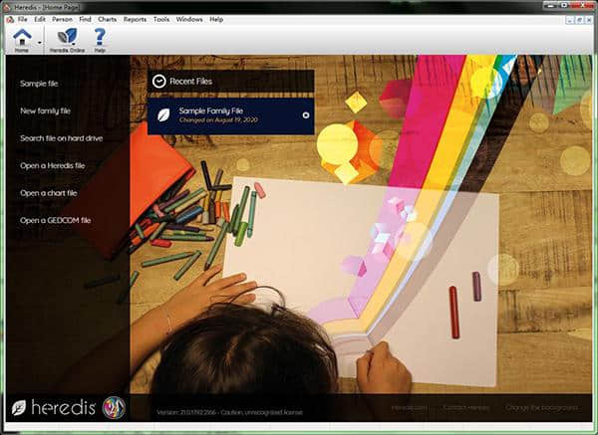Click the Contact Heredis footer link
This screenshot has width=598, height=435.
(466, 407)
